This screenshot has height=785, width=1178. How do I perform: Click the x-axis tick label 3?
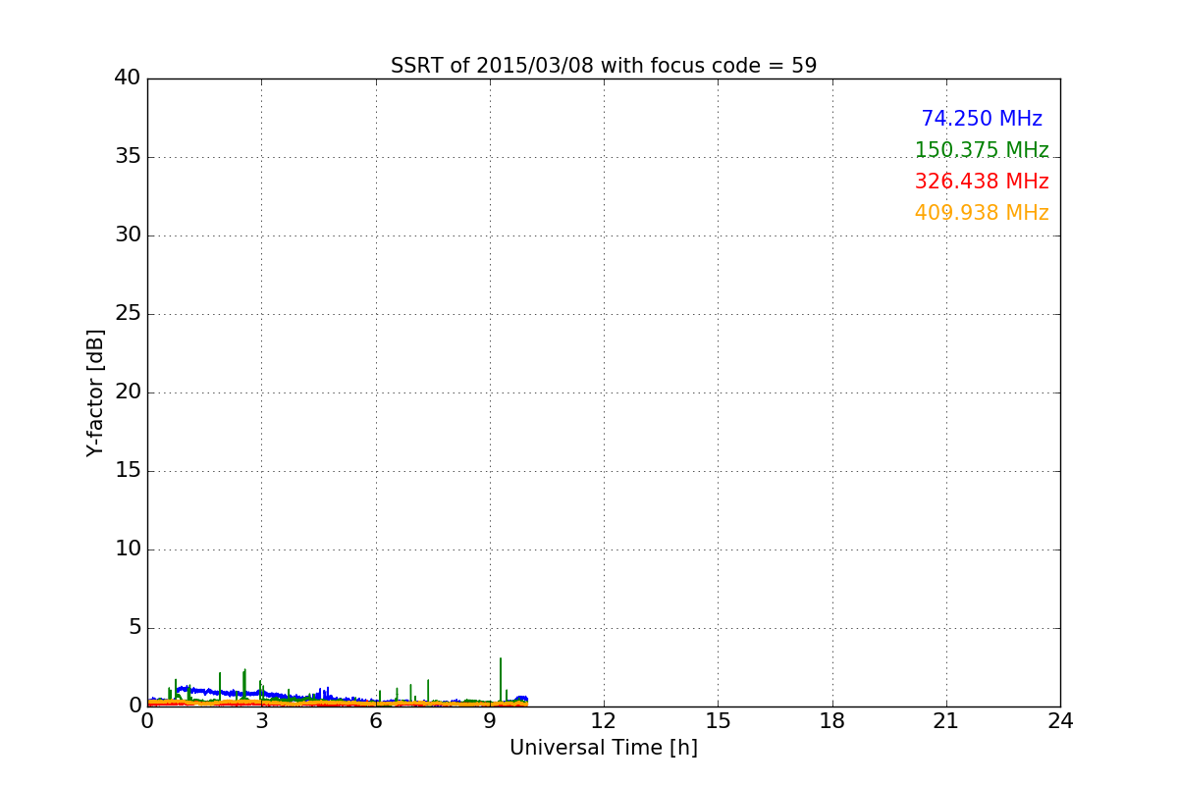point(261,721)
